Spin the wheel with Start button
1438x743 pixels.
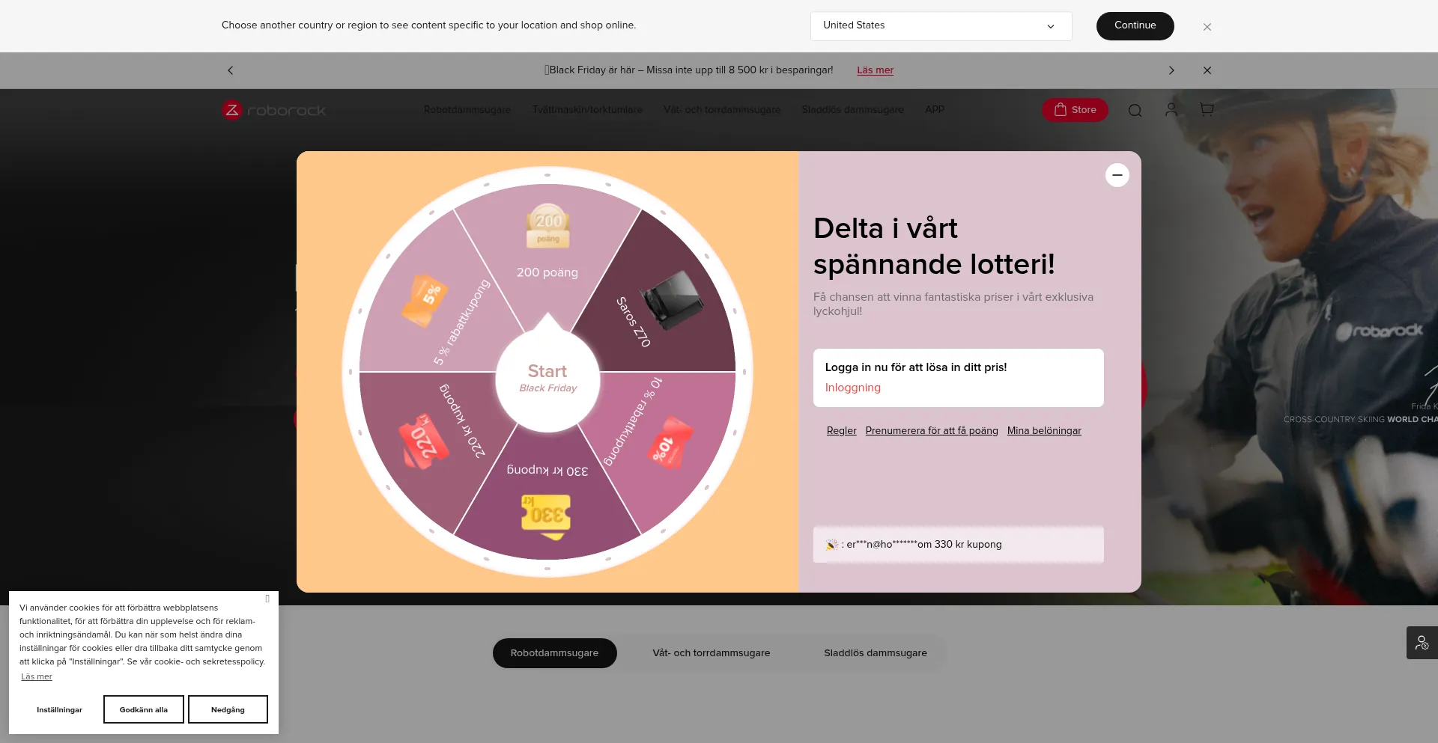[x=547, y=379]
